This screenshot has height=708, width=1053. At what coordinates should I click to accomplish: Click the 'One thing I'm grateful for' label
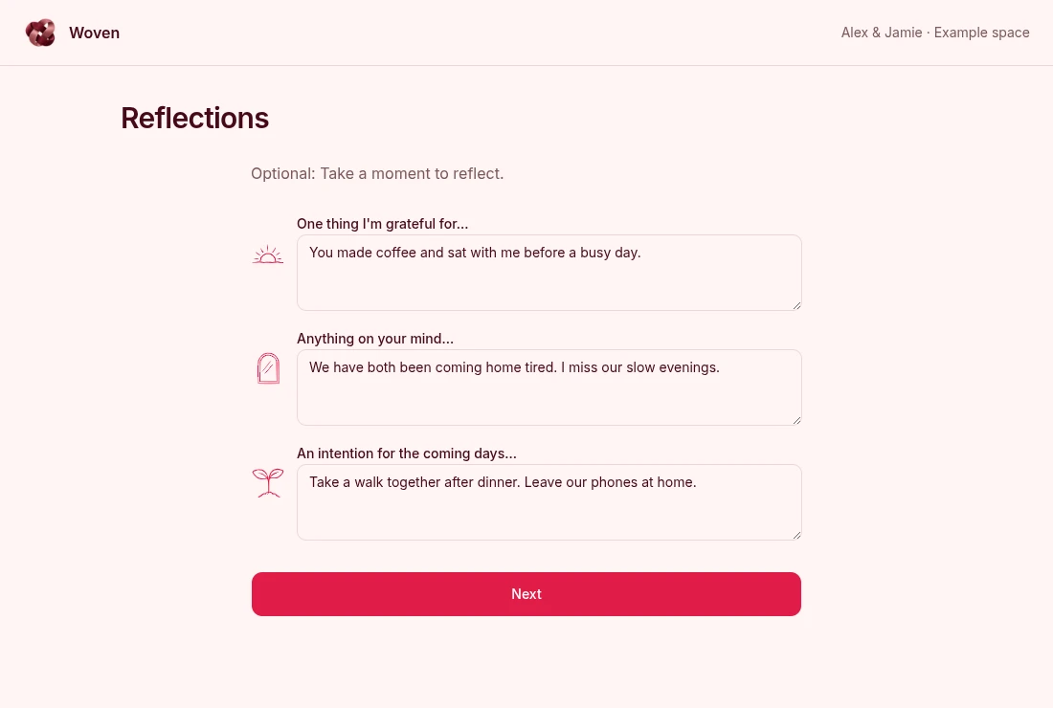(x=382, y=224)
